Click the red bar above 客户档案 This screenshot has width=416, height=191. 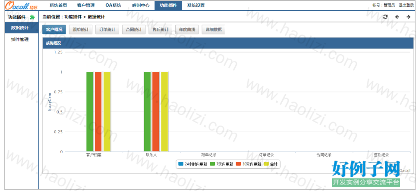(98, 112)
